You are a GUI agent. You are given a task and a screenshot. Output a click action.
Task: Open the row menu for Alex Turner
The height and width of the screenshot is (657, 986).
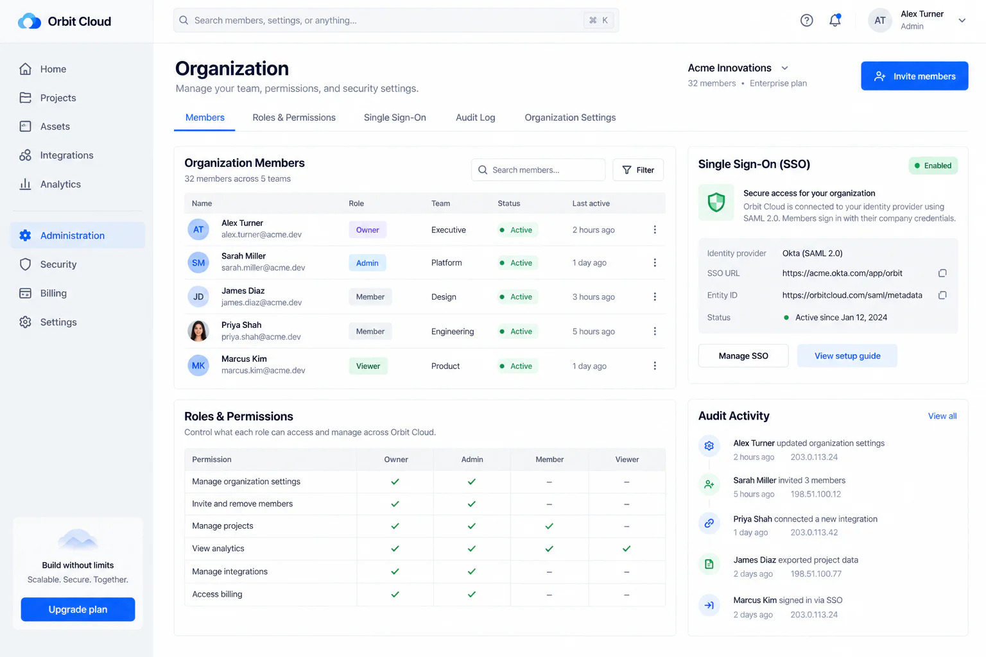[655, 230]
